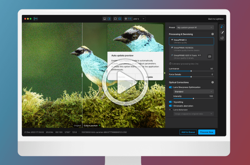Click the Process Now button
Viewport: 250px width, 165px height.
(x=207, y=132)
